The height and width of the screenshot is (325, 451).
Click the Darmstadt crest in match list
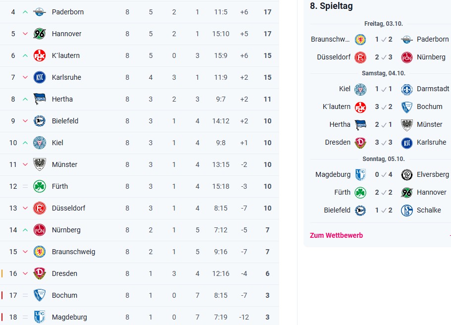pyautogui.click(x=407, y=89)
